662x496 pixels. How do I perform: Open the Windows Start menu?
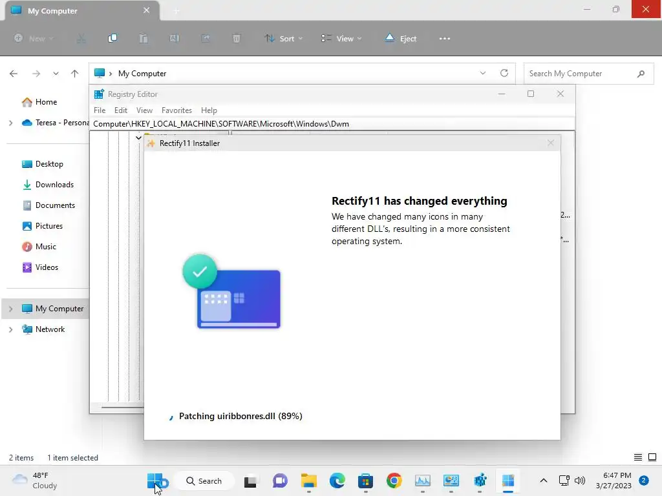pyautogui.click(x=155, y=480)
